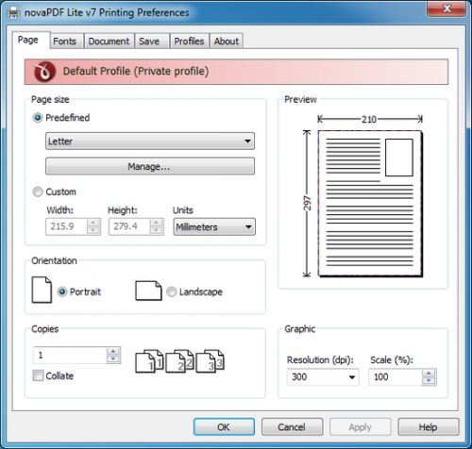Open Help for printing preferences

coord(428,427)
